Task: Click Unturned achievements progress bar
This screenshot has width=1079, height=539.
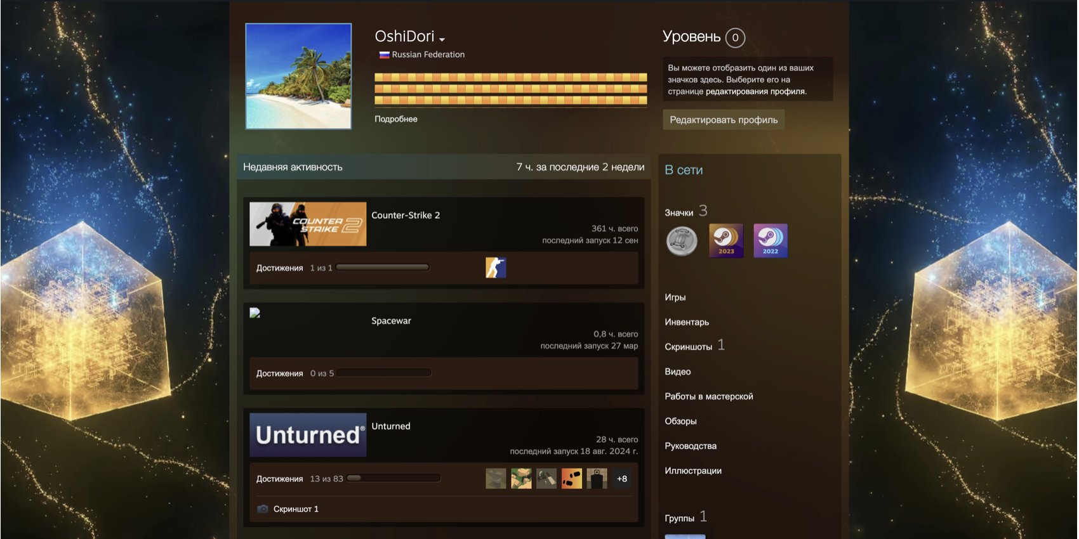Action: coord(394,478)
